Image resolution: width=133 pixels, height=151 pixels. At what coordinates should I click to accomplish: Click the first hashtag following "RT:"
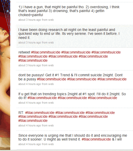40,113
